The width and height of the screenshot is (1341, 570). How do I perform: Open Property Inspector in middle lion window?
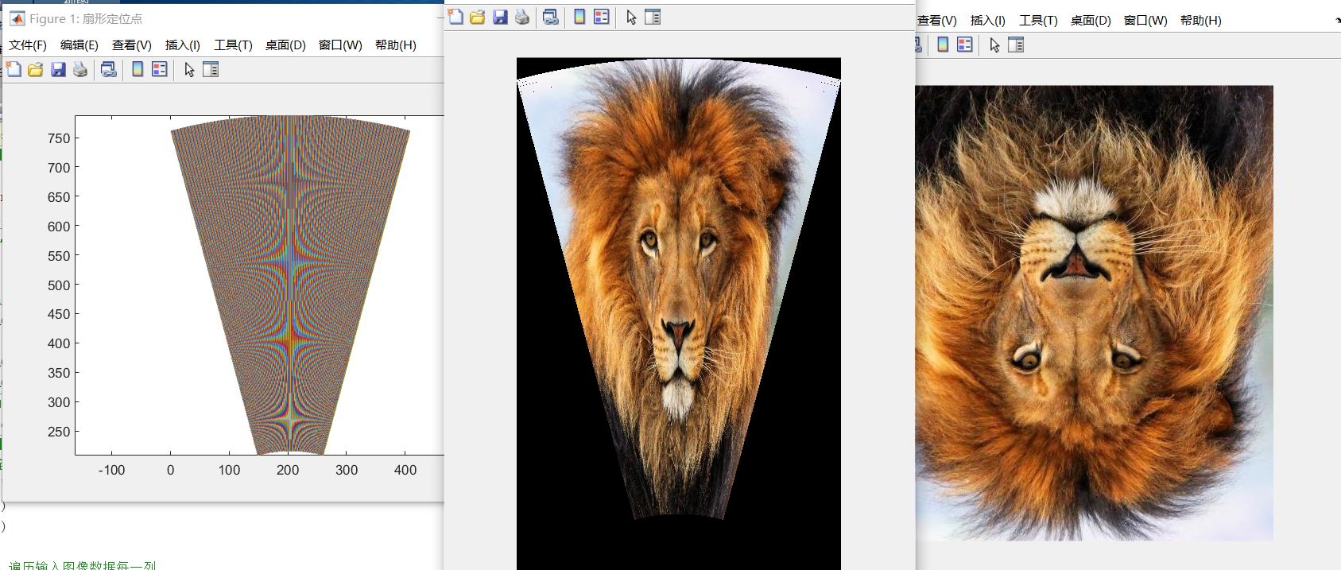(x=653, y=17)
